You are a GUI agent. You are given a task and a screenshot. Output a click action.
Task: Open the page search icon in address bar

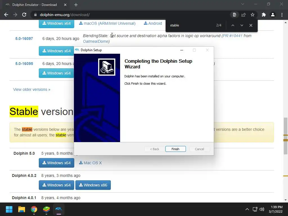point(235,15)
